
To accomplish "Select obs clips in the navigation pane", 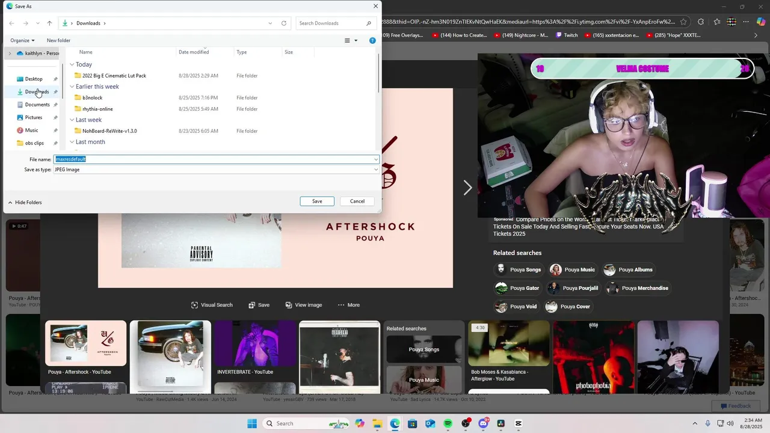I will 34,143.
